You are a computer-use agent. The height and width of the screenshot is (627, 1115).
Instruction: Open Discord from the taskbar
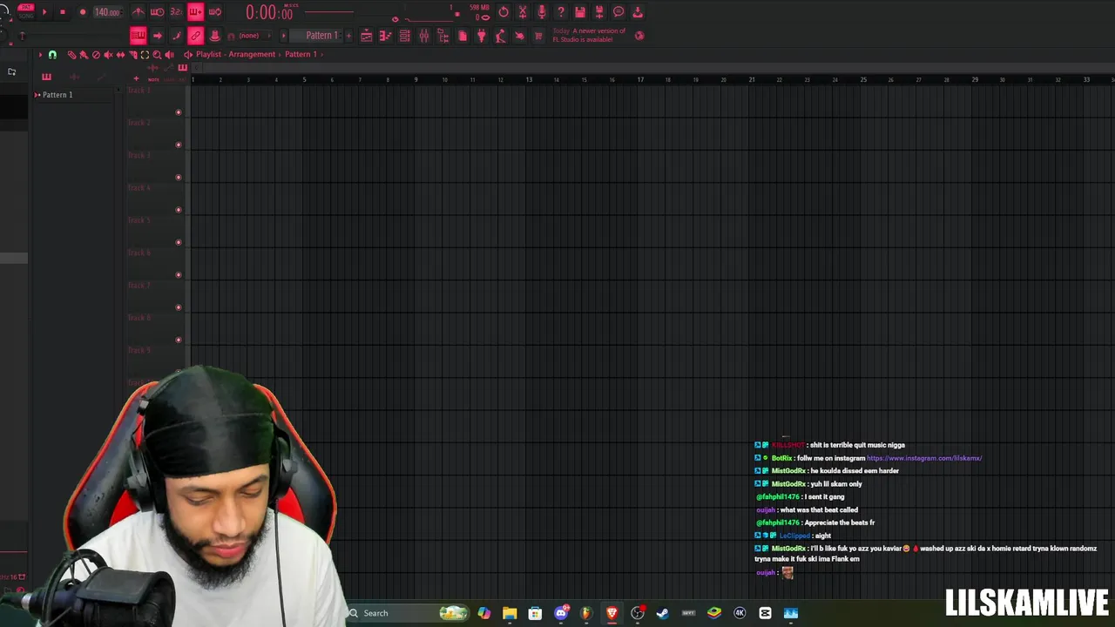(561, 613)
